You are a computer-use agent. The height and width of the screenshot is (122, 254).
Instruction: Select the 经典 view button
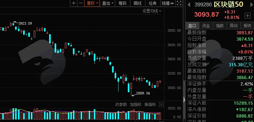[x=153, y=3]
